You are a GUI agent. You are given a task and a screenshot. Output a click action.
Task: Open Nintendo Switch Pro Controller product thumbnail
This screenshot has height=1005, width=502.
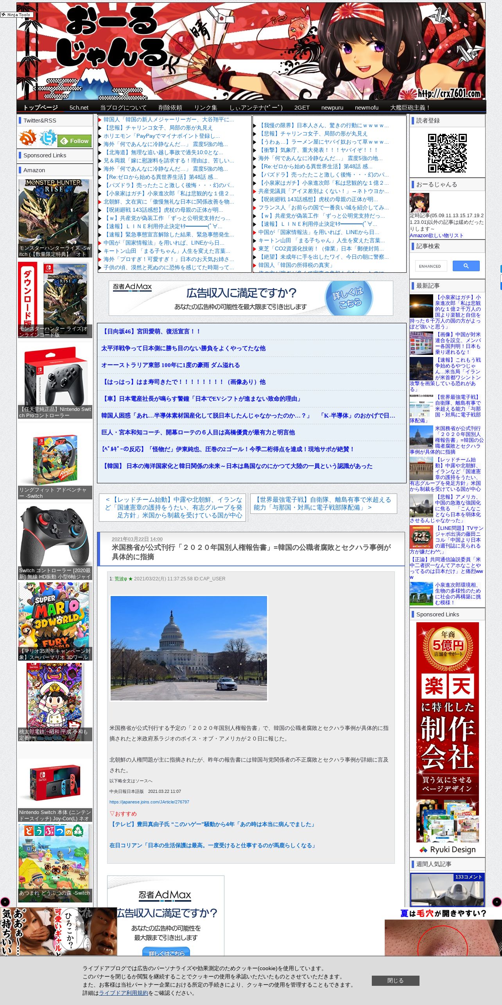[x=55, y=380]
